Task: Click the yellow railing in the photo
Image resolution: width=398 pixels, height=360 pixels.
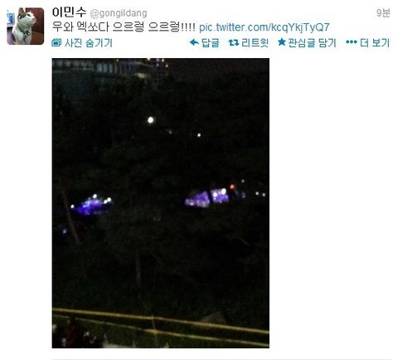Action: click(x=161, y=323)
